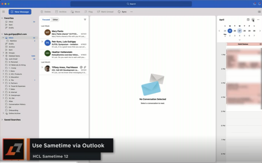Screen dimensions: 262x163
Task: Open the email from Mary Panto
Action: [64, 34]
